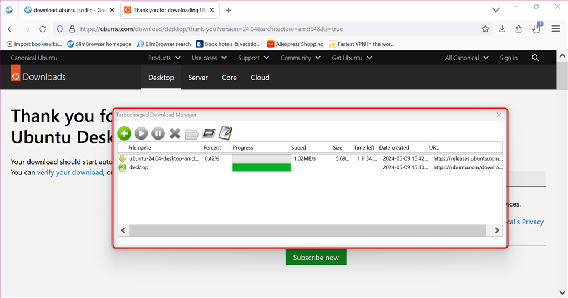Click green full progress bar of desktop entry
This screenshot has width=568, height=298.
(261, 167)
